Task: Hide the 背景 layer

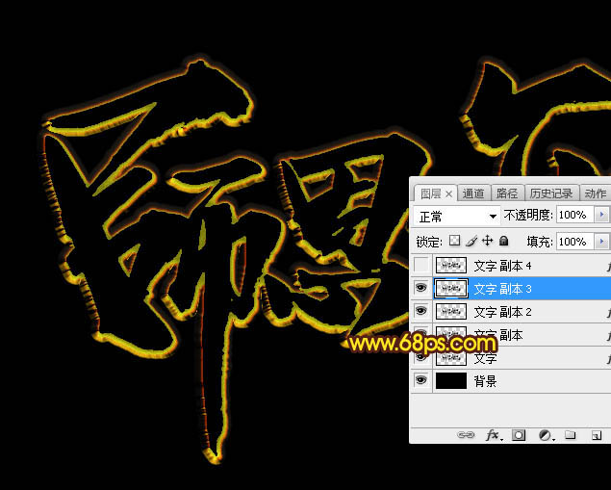Action: pos(420,380)
